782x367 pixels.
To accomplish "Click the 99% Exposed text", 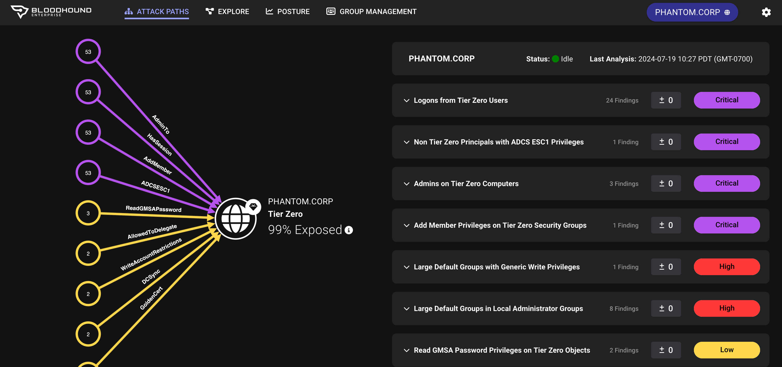I will tap(305, 230).
